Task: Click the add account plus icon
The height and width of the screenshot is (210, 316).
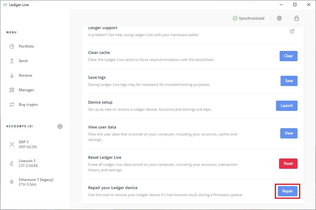Action: (60, 126)
